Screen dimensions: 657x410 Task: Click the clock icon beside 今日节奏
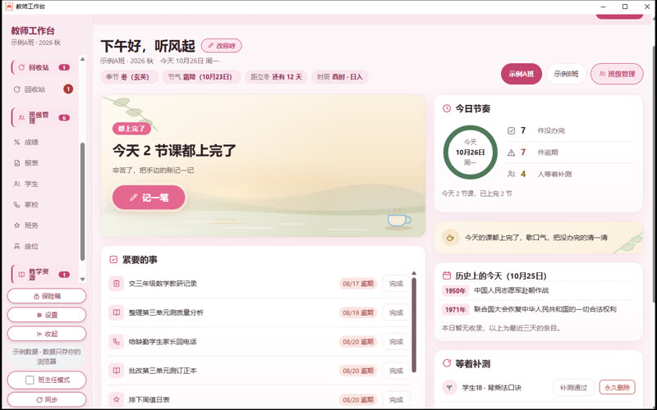click(x=447, y=108)
